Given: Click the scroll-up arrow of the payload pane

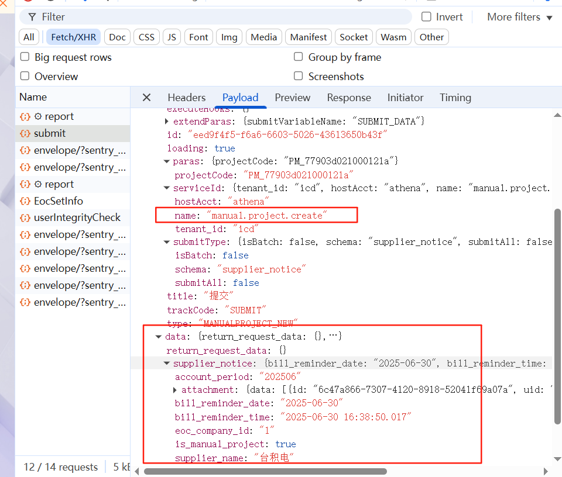Looking at the screenshot, I should coord(557,115).
